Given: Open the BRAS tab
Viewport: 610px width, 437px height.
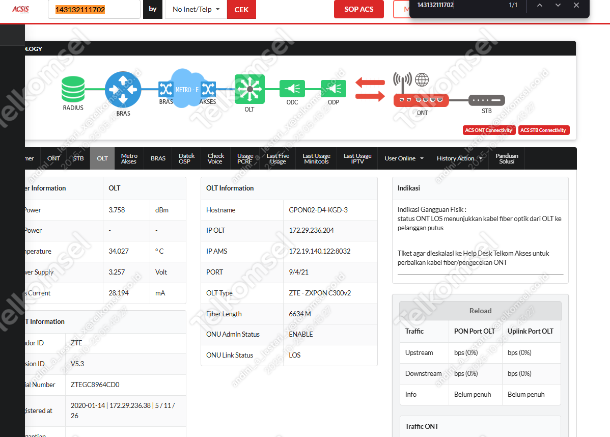Looking at the screenshot, I should 158,158.
